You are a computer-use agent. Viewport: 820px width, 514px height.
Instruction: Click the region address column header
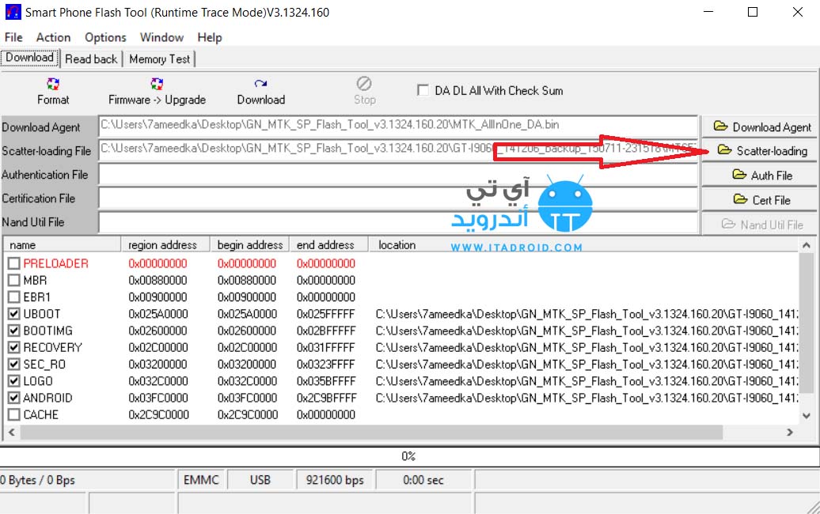click(x=165, y=245)
